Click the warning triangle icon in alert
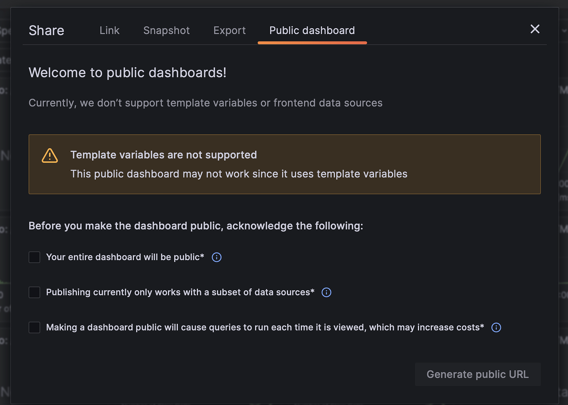Image resolution: width=568 pixels, height=405 pixels. [50, 156]
